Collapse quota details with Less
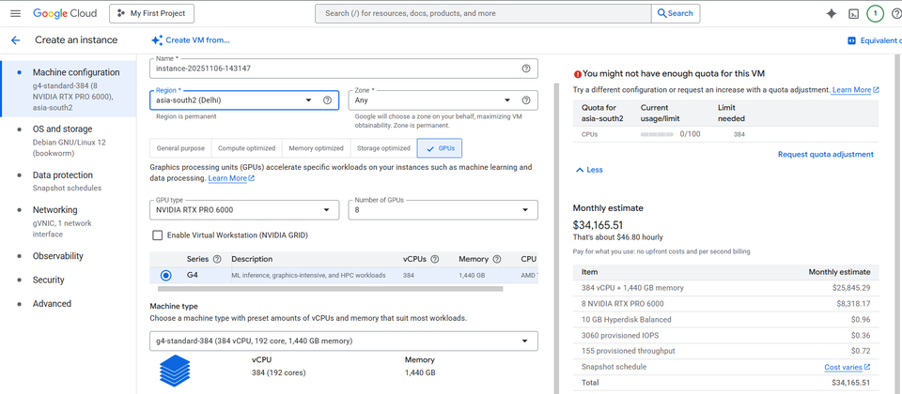902x394 pixels. [x=589, y=170]
